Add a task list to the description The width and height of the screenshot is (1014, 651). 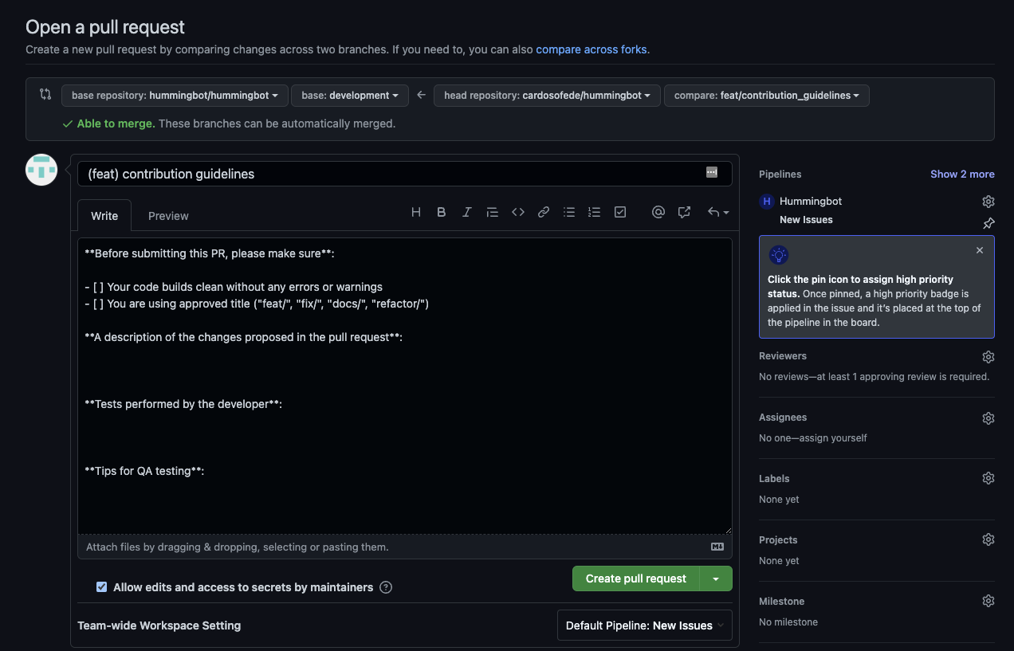pyautogui.click(x=620, y=212)
